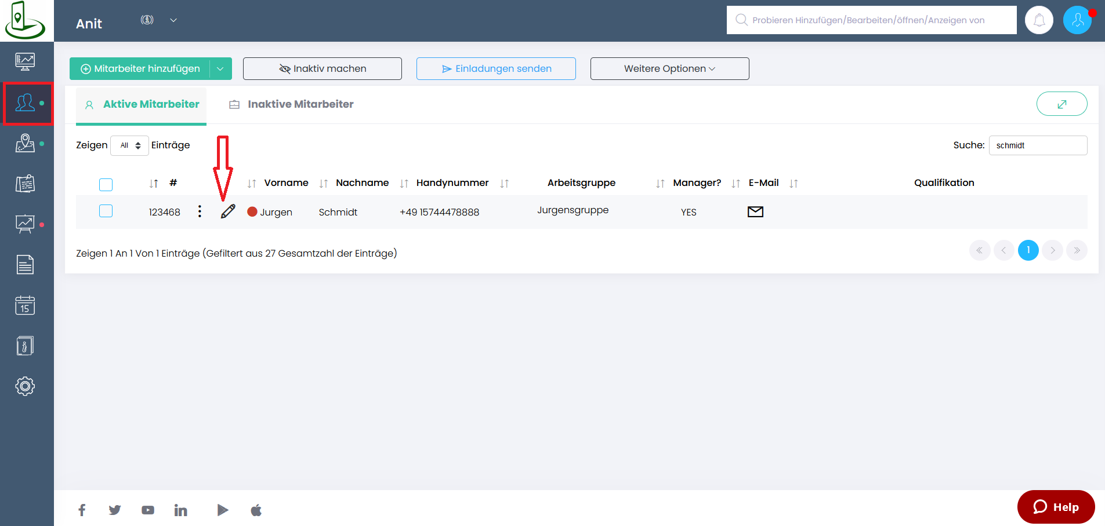Click the envelope email icon in Jurgen's row
This screenshot has width=1105, height=526.
click(755, 211)
